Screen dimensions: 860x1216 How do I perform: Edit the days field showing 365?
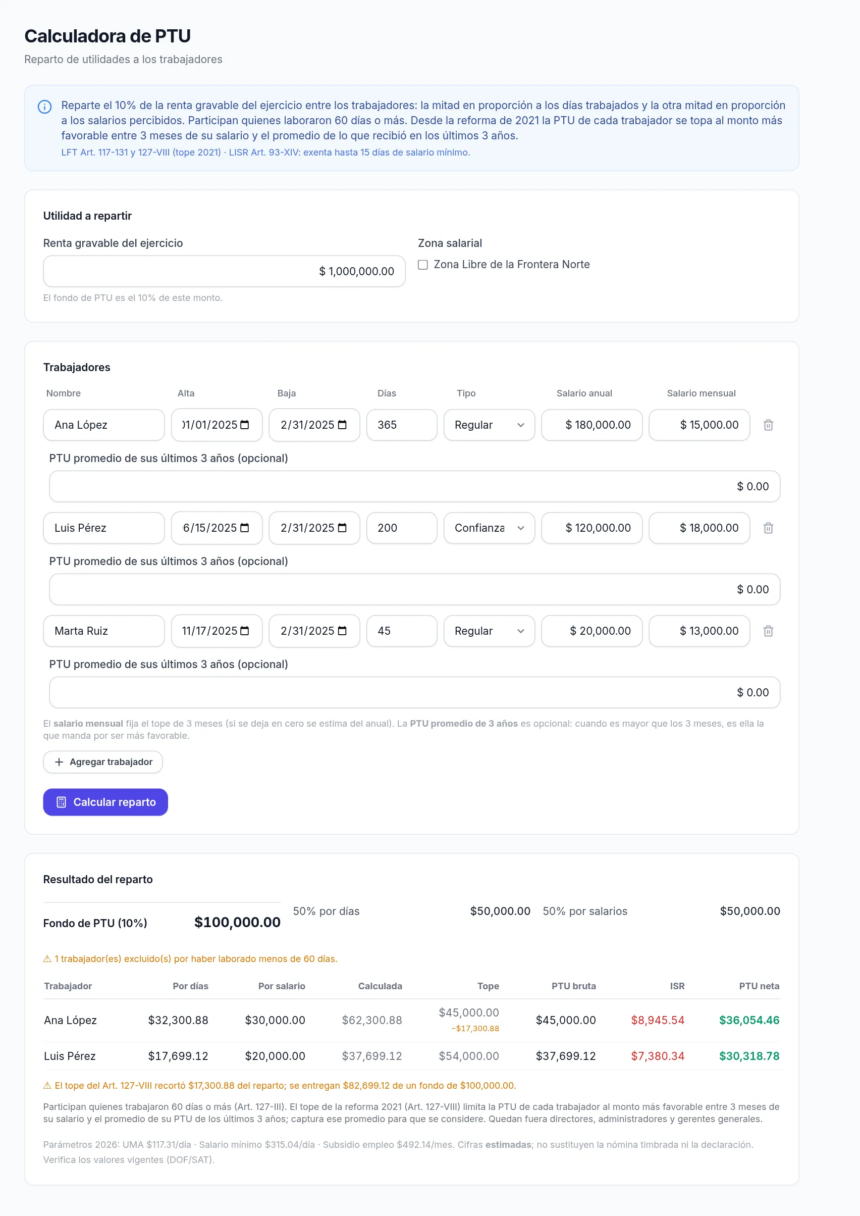[401, 425]
